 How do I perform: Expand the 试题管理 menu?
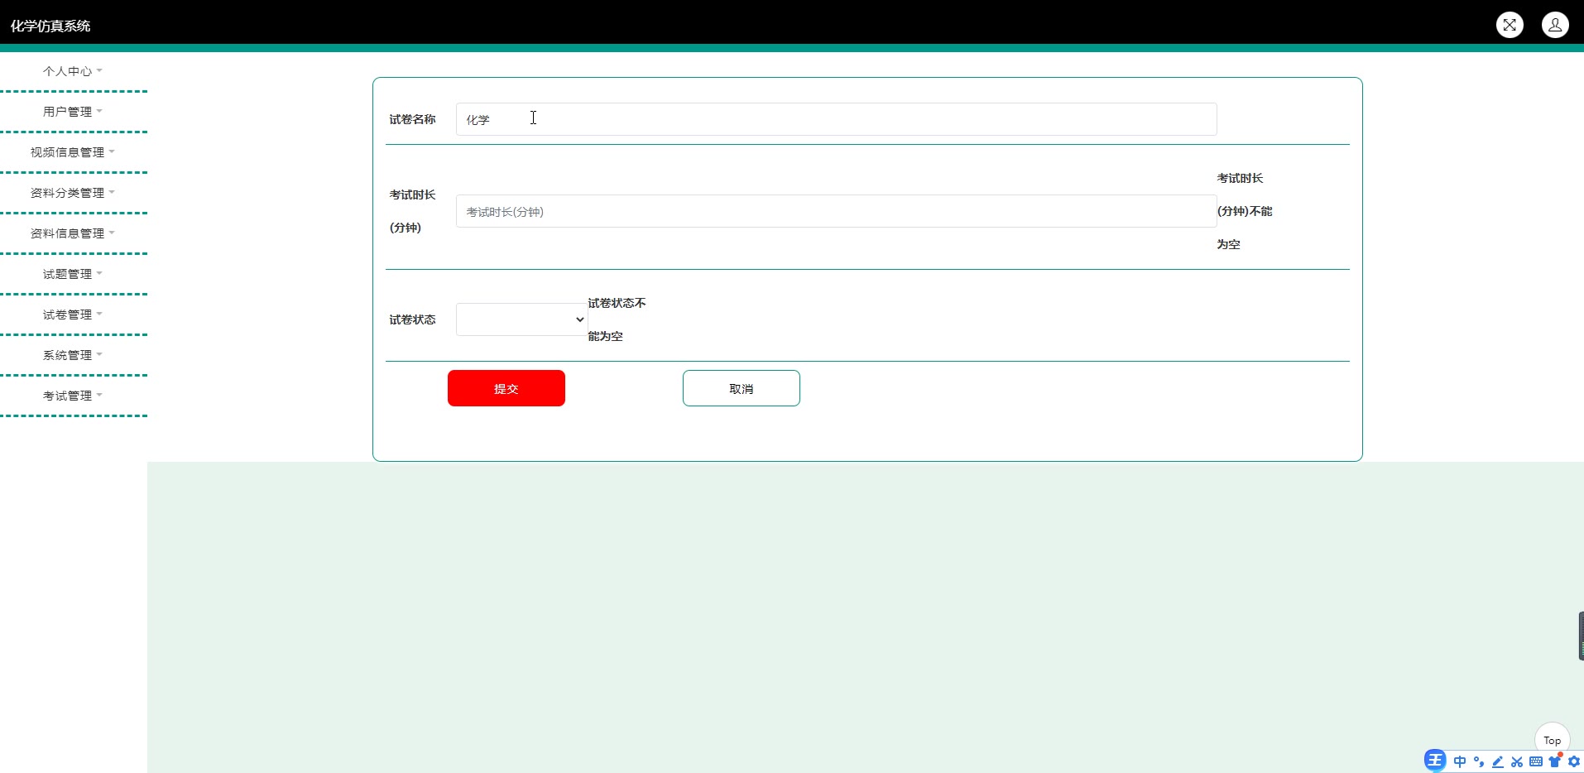tap(73, 274)
